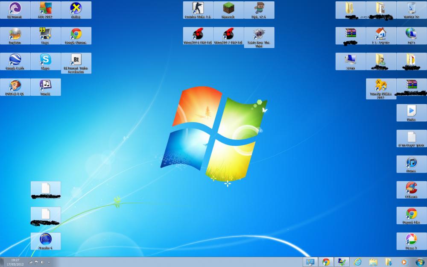Select the Recycle Bin icon
The width and height of the screenshot is (427, 267).
(412, 10)
